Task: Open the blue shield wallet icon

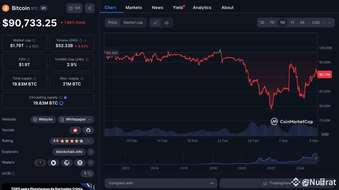Action: (x=53, y=163)
